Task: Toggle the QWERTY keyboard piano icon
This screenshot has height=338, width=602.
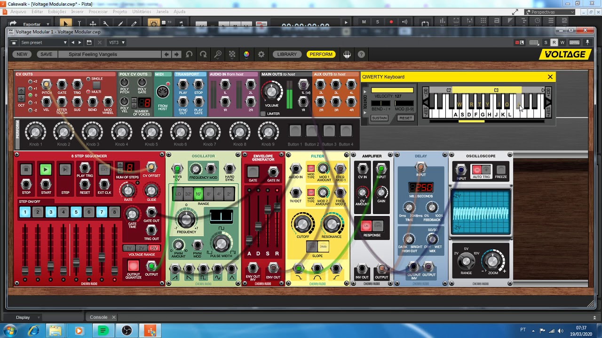Action: click(x=347, y=54)
